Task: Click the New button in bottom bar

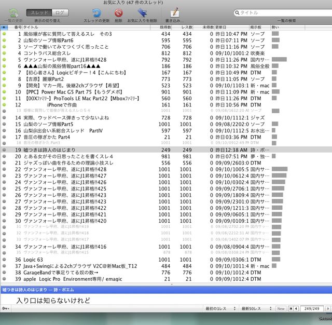Action: (281, 308)
